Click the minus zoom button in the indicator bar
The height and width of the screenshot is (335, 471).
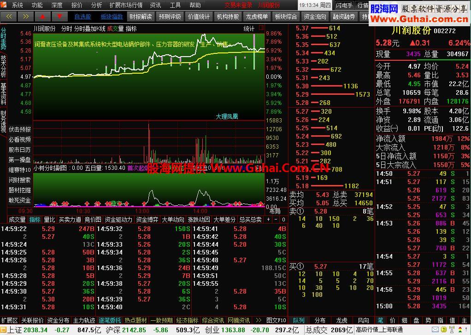coord(276,219)
